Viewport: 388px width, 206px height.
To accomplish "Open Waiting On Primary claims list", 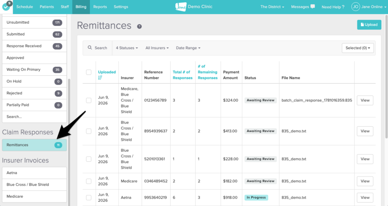I will pyautogui.click(x=34, y=70).
